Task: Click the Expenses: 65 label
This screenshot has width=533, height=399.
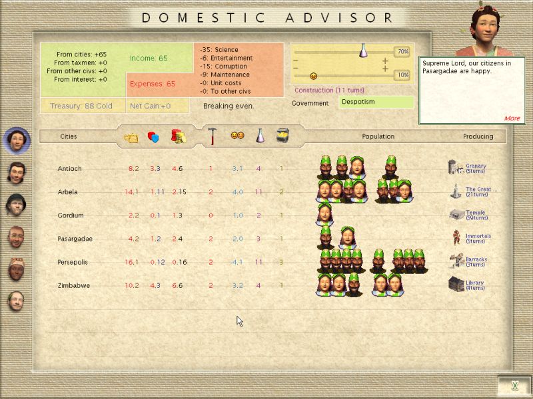Action: 153,84
